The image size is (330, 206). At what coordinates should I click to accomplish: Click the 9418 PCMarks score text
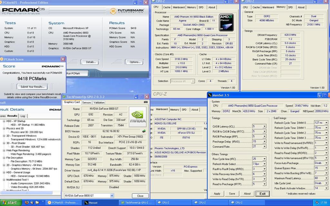click(x=32, y=79)
